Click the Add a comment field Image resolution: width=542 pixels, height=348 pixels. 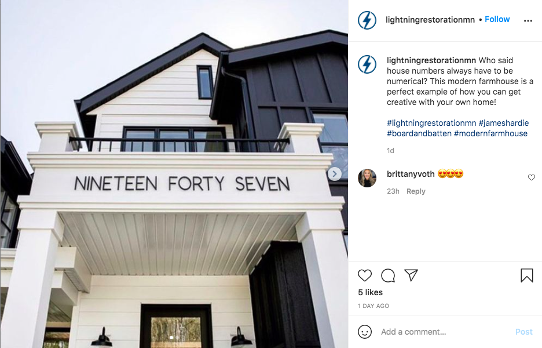click(x=444, y=332)
